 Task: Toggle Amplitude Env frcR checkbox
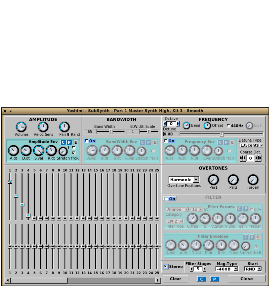click(74, 153)
